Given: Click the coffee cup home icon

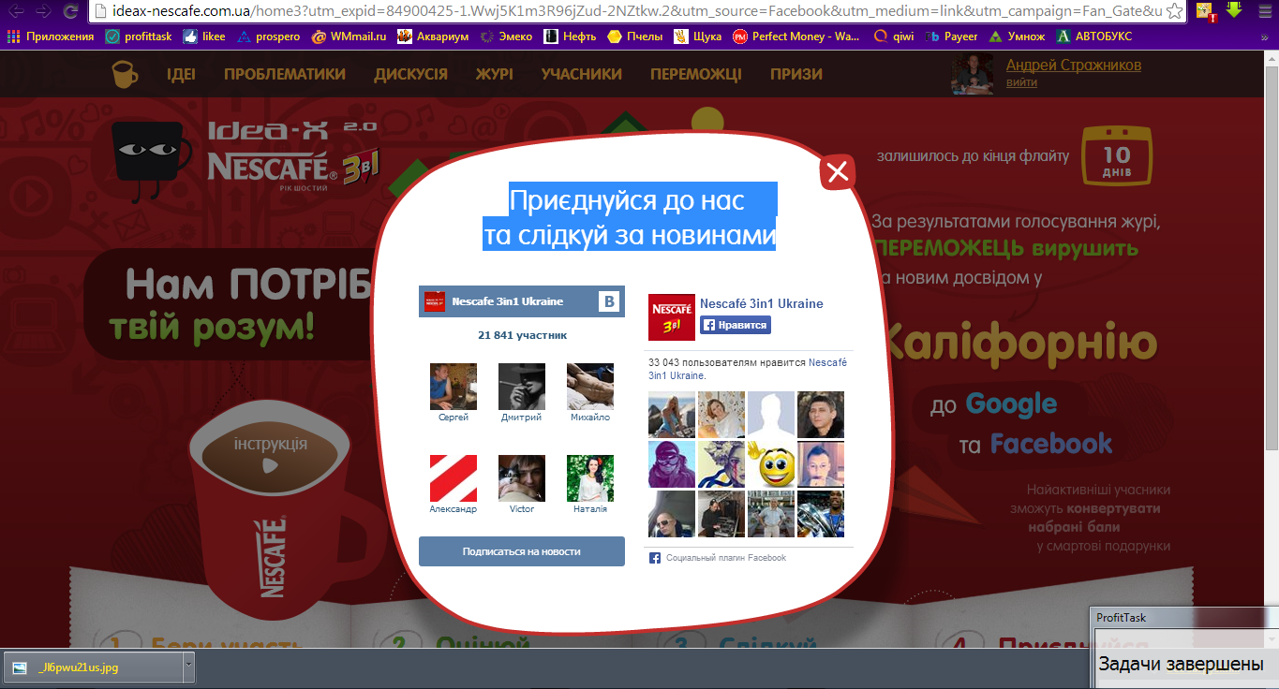Looking at the screenshot, I should (x=124, y=74).
